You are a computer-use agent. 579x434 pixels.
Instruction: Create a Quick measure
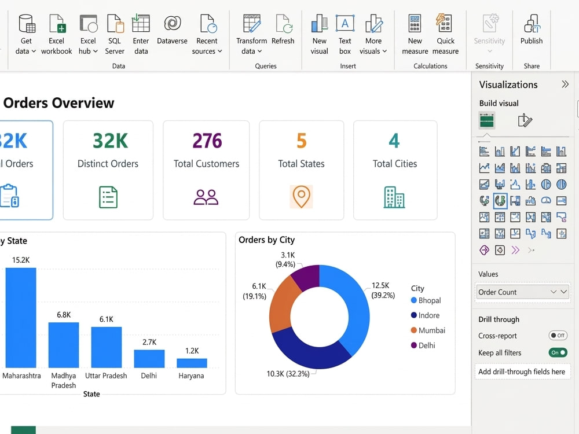tap(445, 35)
